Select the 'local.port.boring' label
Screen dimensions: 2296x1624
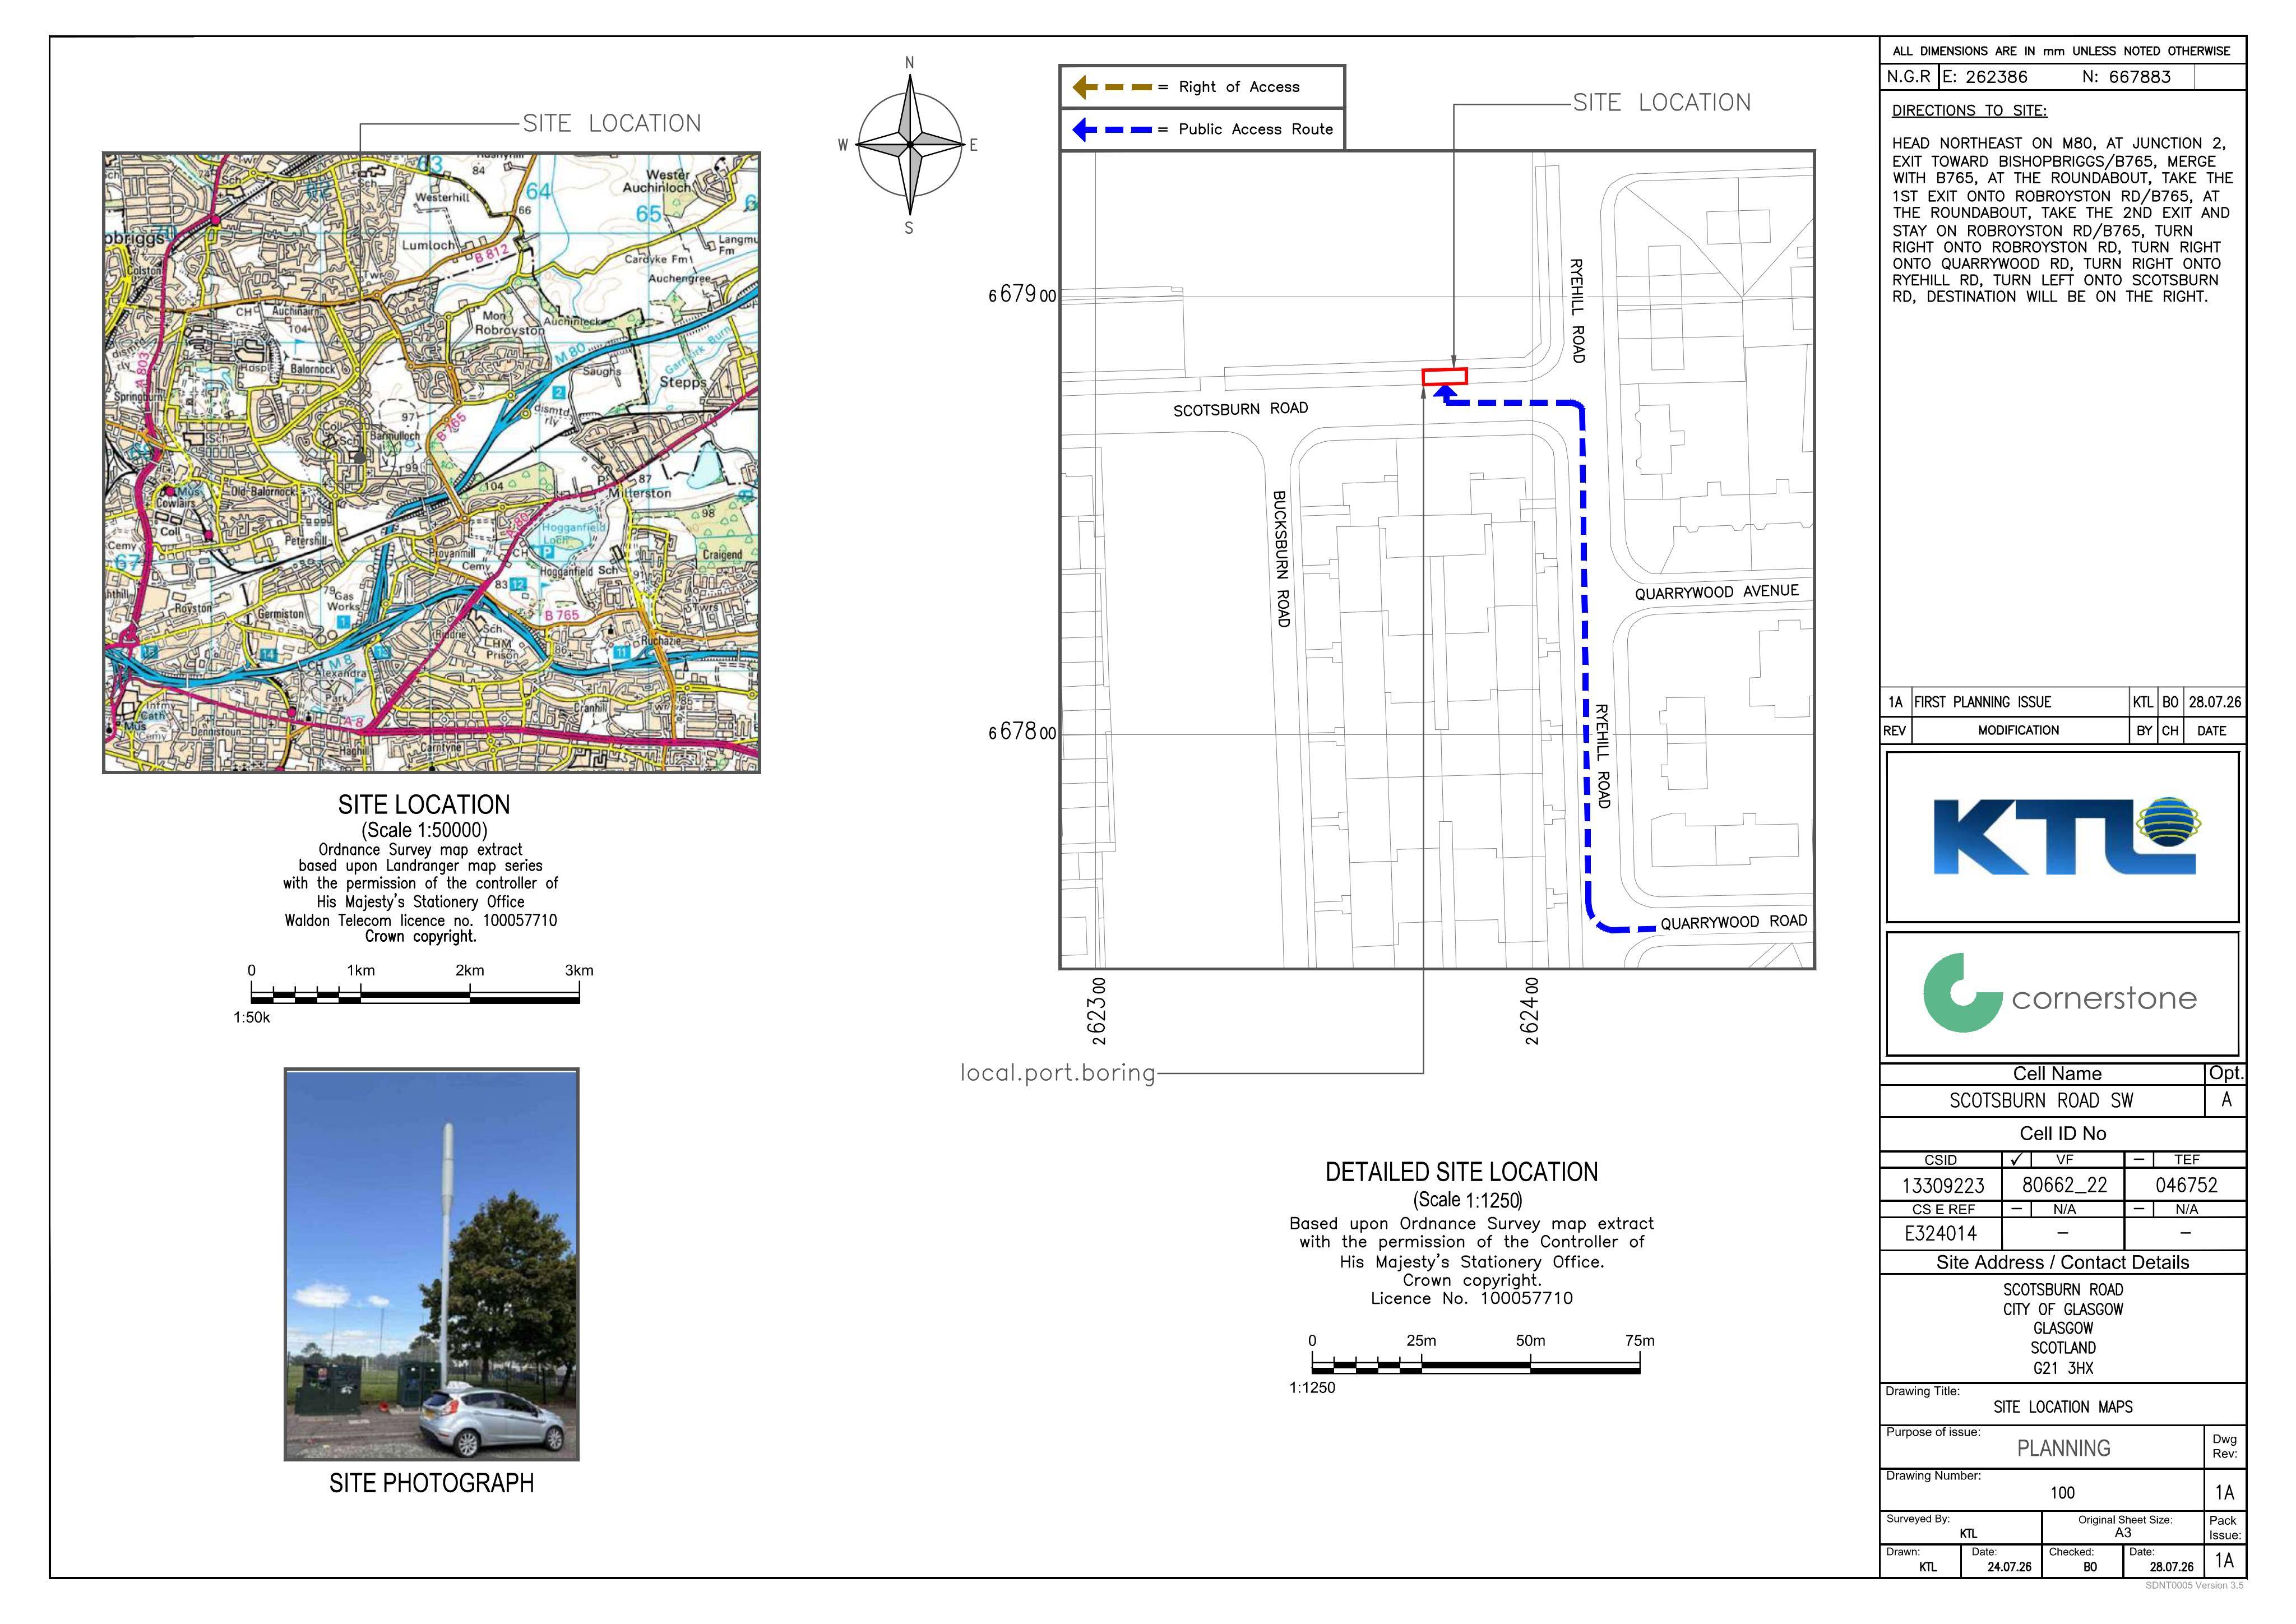(x=1058, y=1073)
